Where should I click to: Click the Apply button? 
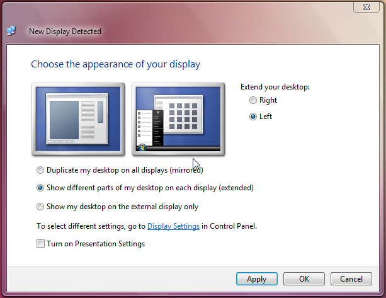257,279
